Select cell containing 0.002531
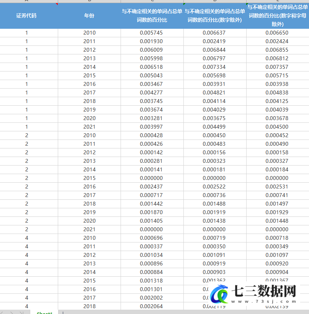The image size is (309, 314). [278, 187]
